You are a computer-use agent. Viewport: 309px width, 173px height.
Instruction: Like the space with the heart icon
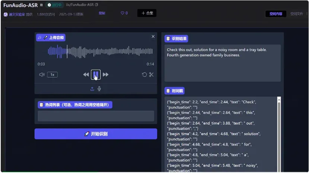point(122,13)
